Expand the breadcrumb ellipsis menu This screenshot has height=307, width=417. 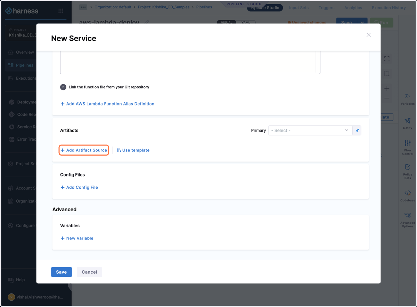click(83, 7)
